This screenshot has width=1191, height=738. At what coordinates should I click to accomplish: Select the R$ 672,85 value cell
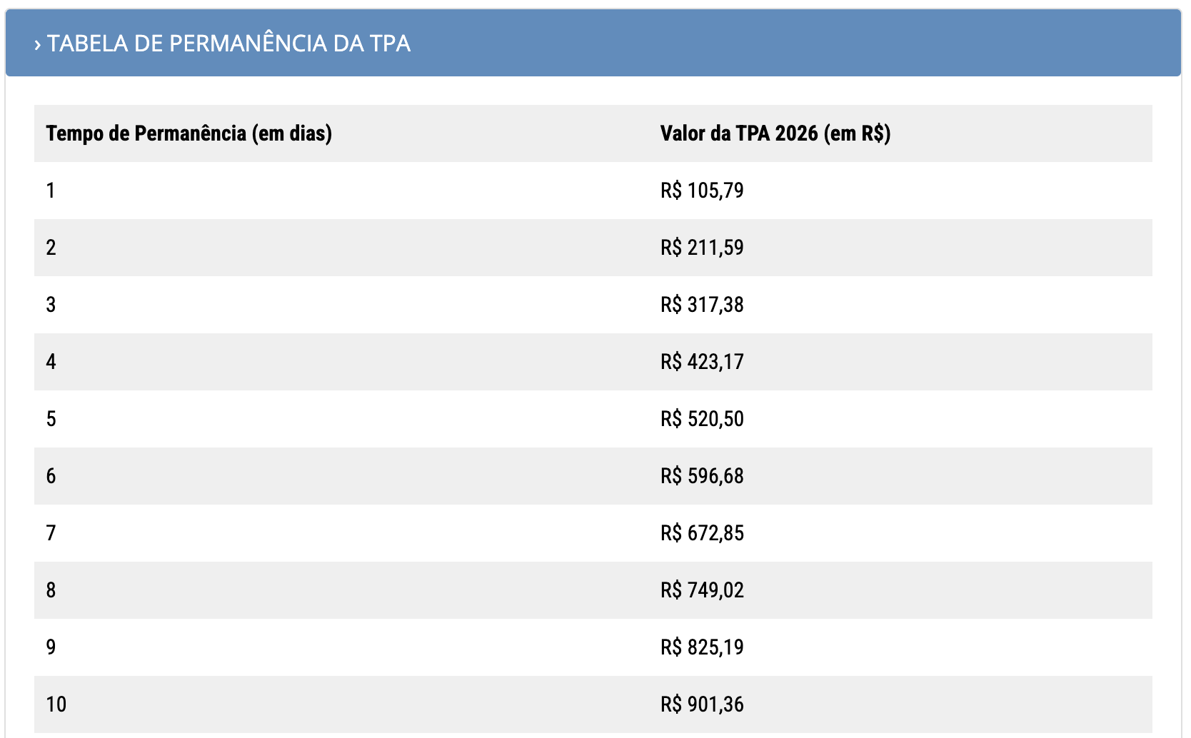click(702, 533)
